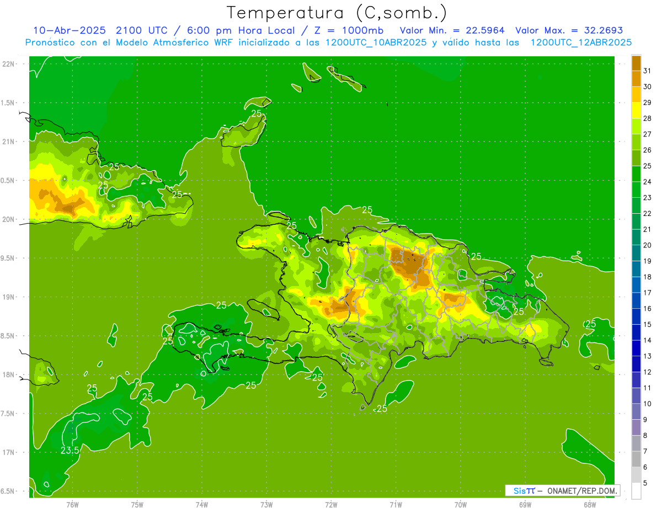Click 'Valor Max. = 32.2693' text
Viewport: 662px width, 512px height.
569,30
